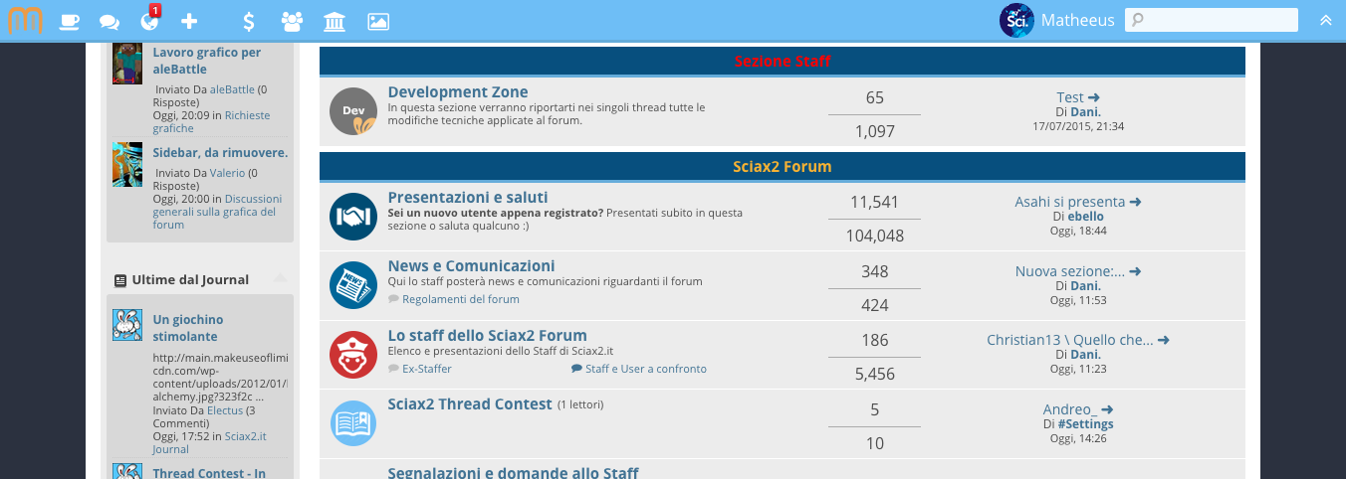The image size is (1346, 479).
Task: View #Settings user profile
Action: tap(1085, 424)
